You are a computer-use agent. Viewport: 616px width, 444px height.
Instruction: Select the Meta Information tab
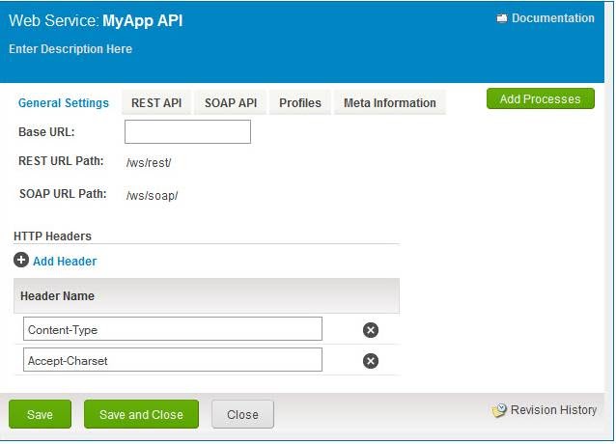tap(389, 103)
